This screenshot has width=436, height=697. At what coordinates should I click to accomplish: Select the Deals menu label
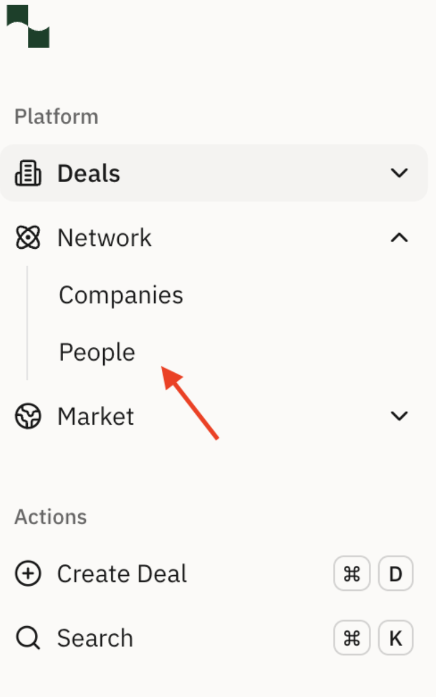89,173
